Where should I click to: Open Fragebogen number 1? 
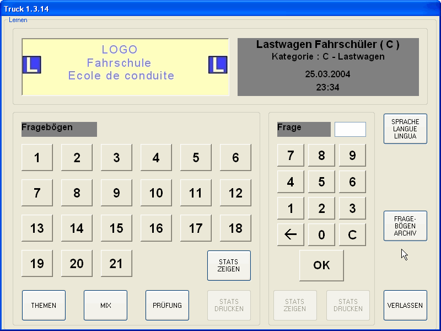(x=37, y=158)
